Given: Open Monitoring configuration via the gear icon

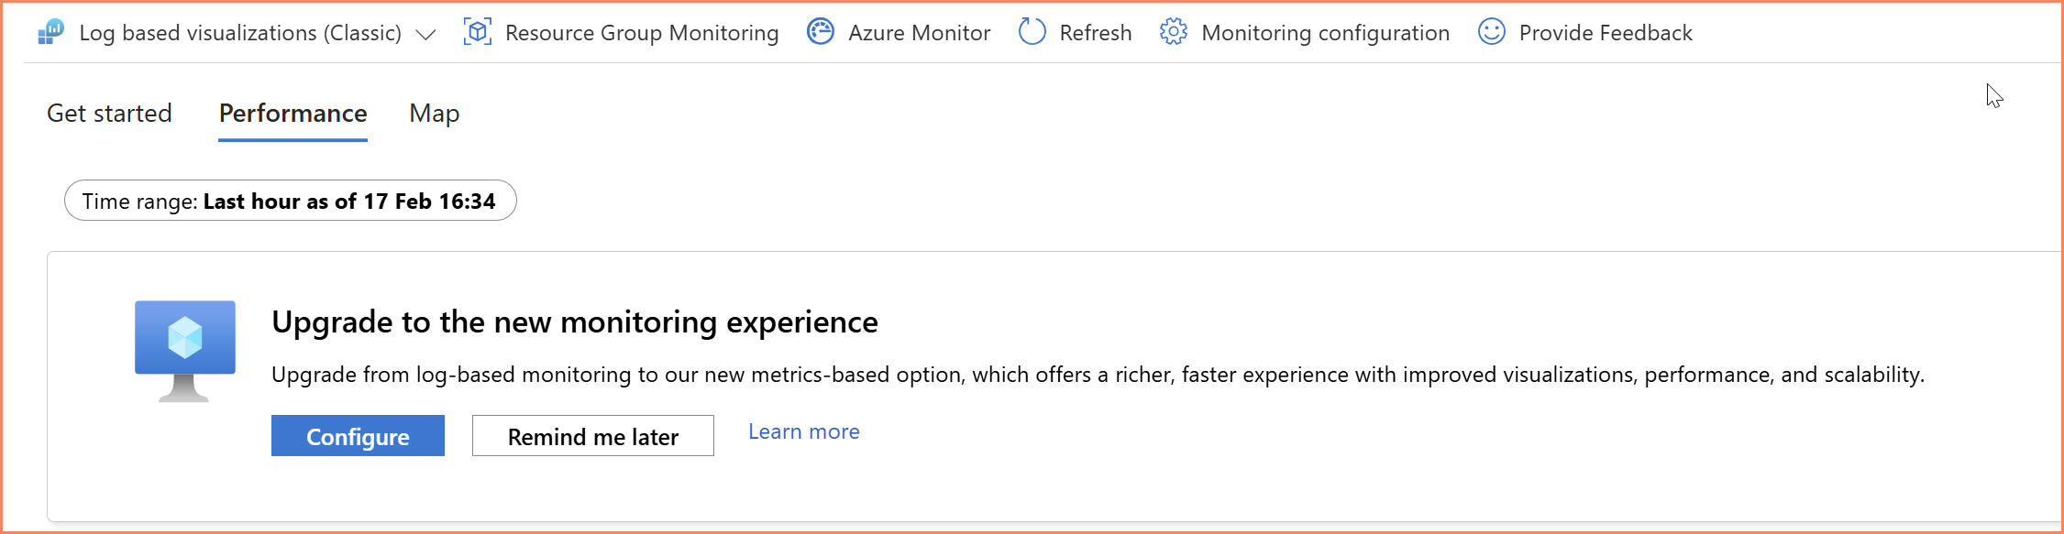Looking at the screenshot, I should (1173, 31).
